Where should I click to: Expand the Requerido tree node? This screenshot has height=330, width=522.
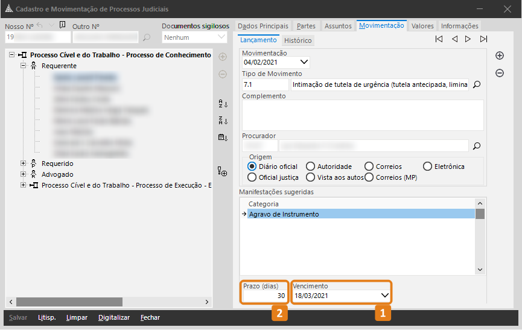(x=24, y=163)
